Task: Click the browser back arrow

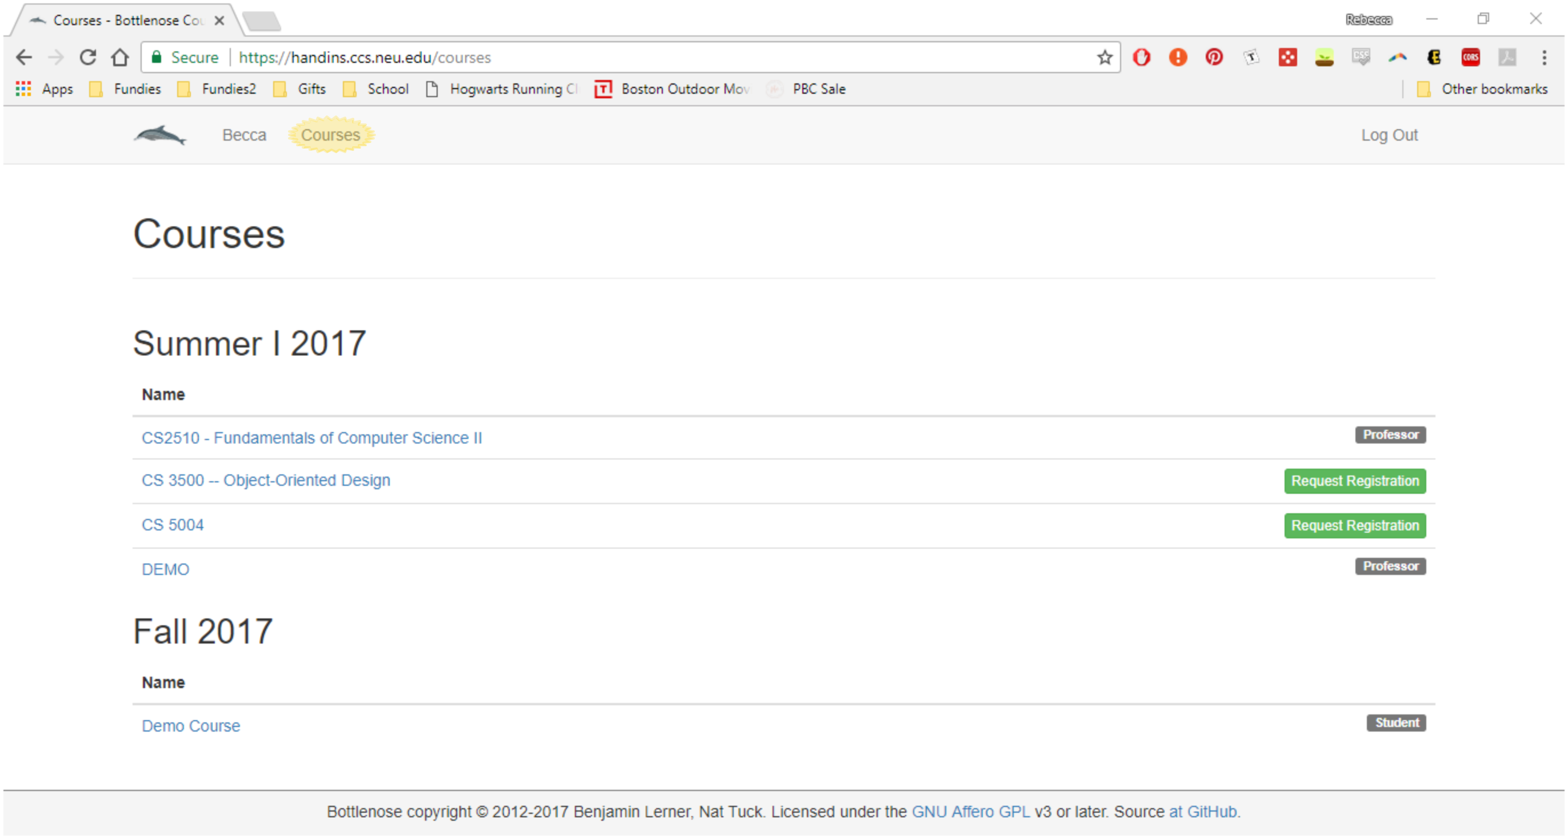Action: coord(24,57)
